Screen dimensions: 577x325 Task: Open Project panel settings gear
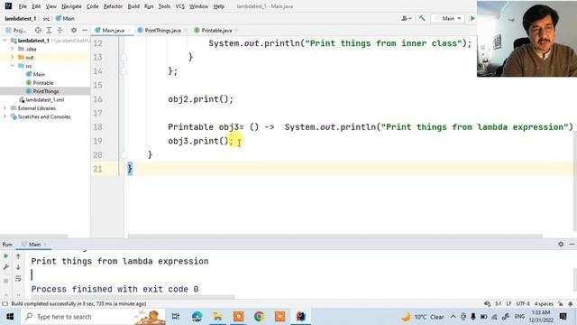74,30
